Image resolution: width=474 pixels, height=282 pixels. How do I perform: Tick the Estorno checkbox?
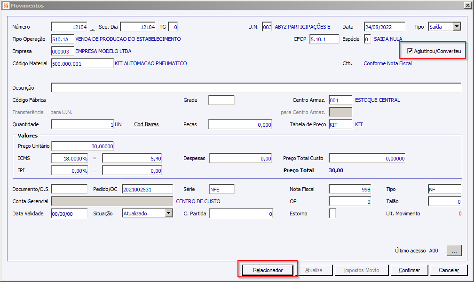point(332,213)
